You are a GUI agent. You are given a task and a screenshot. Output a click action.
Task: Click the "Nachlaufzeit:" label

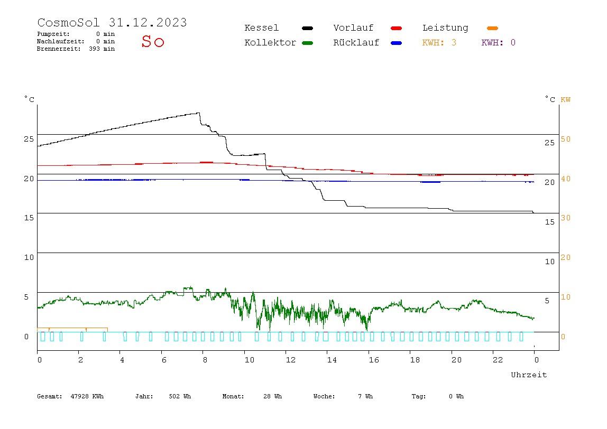pos(60,41)
